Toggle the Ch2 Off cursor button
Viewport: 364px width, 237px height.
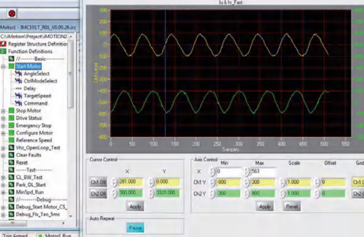[x=98, y=194]
